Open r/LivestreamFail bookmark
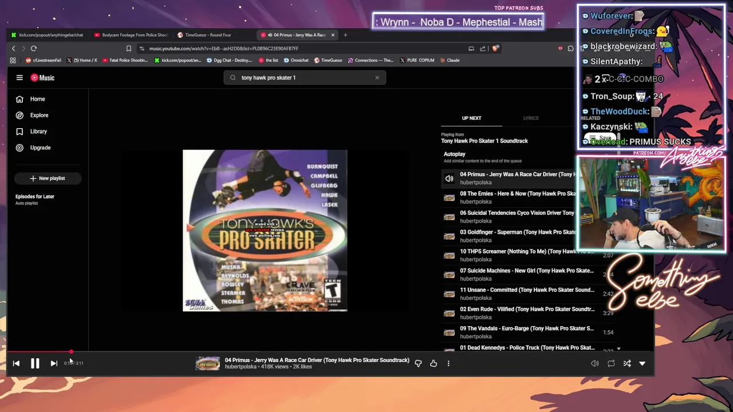 click(44, 60)
